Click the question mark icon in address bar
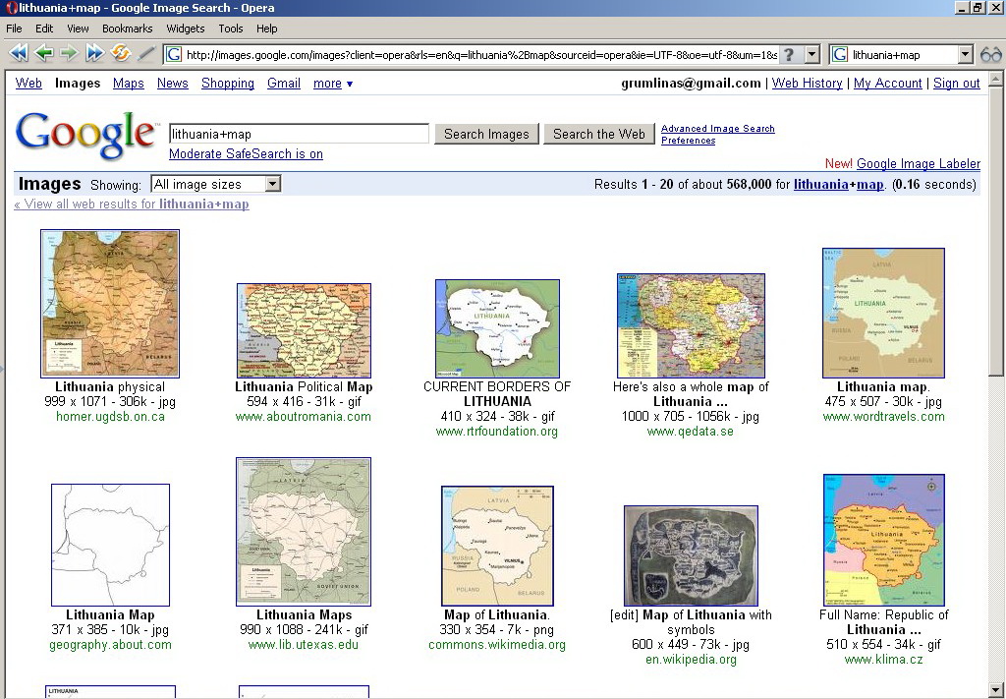Viewport: 1006px width, 699px height. click(789, 55)
